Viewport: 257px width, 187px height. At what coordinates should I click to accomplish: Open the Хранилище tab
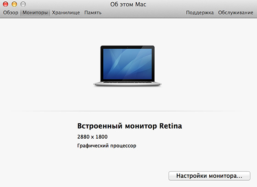66,12
